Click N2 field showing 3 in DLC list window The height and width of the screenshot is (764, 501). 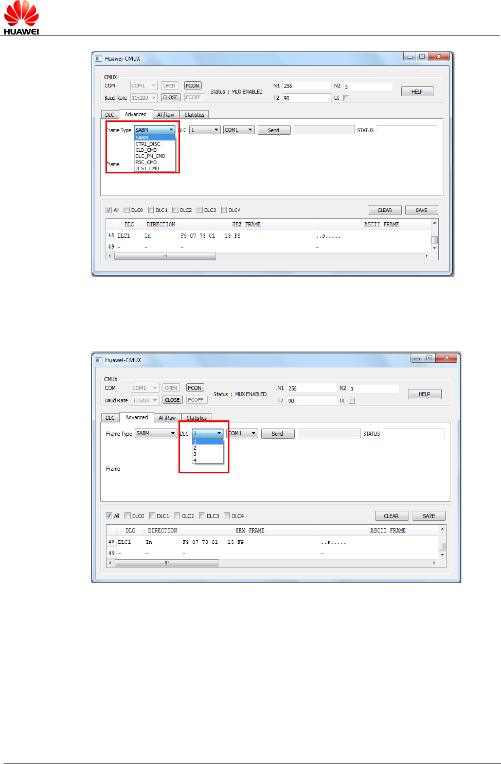coord(374,389)
